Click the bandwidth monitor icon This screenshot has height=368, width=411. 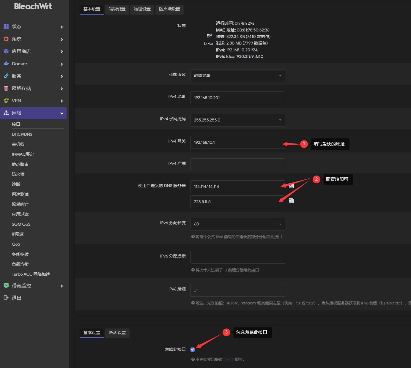tap(6, 285)
